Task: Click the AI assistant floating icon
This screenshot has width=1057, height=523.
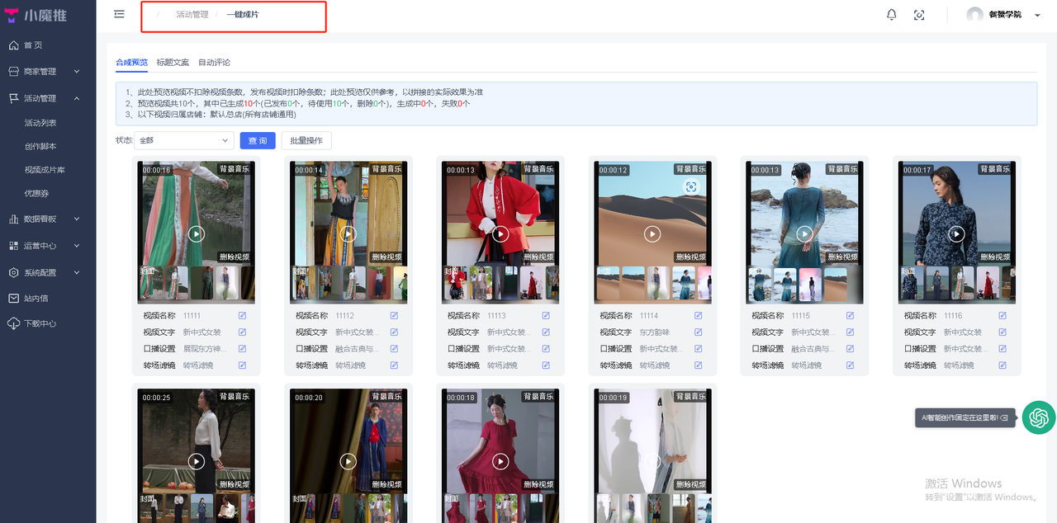Action: [1038, 417]
